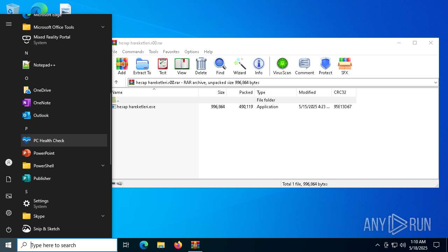
Task: Launch OneDrive from the app list
Action: click(x=64, y=90)
